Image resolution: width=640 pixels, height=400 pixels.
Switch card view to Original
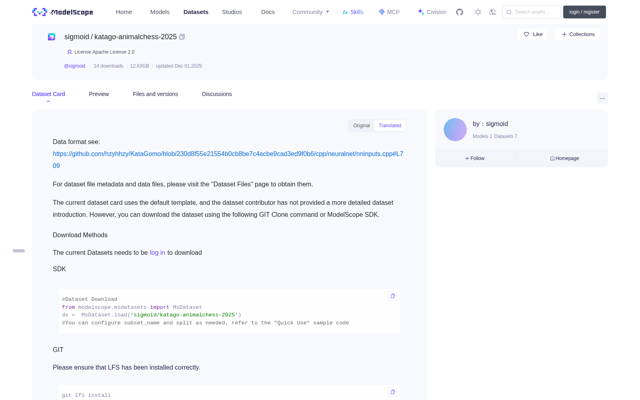[x=362, y=126]
